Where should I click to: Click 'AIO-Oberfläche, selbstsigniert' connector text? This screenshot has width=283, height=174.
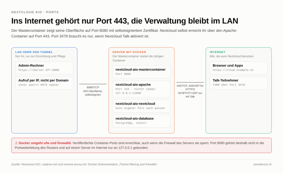tap(93, 93)
